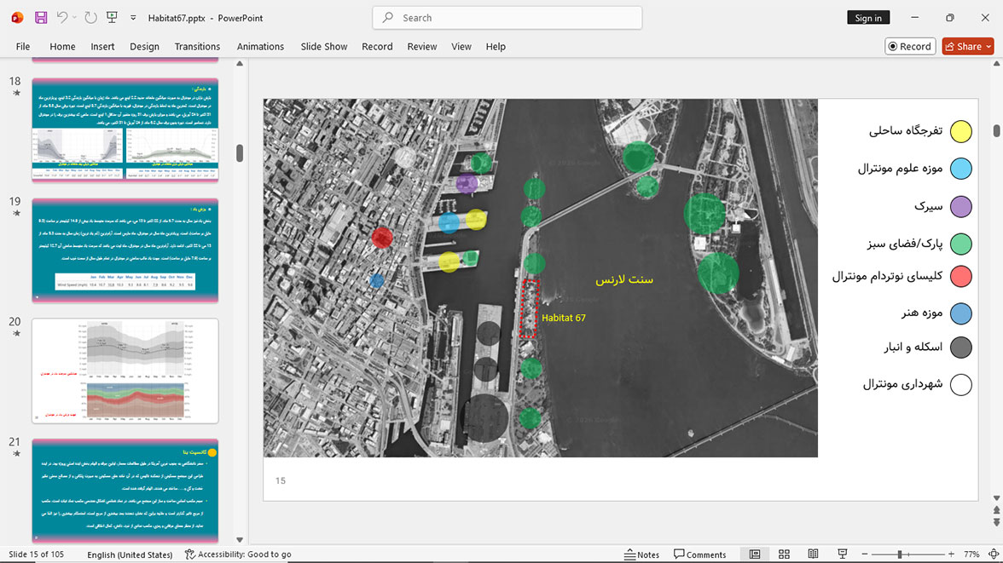Open the Insert tab
Image resolution: width=1003 pixels, height=563 pixels.
point(102,47)
